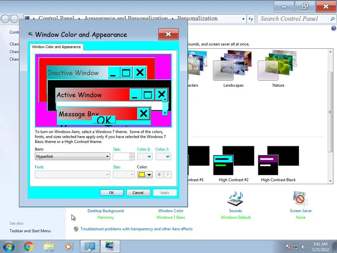Select the Window Color and Appearance tab
The height and width of the screenshot is (253, 337).
click(x=57, y=47)
